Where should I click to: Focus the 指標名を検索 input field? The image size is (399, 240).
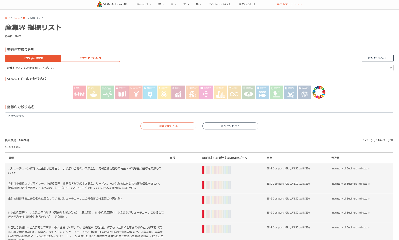point(199,116)
